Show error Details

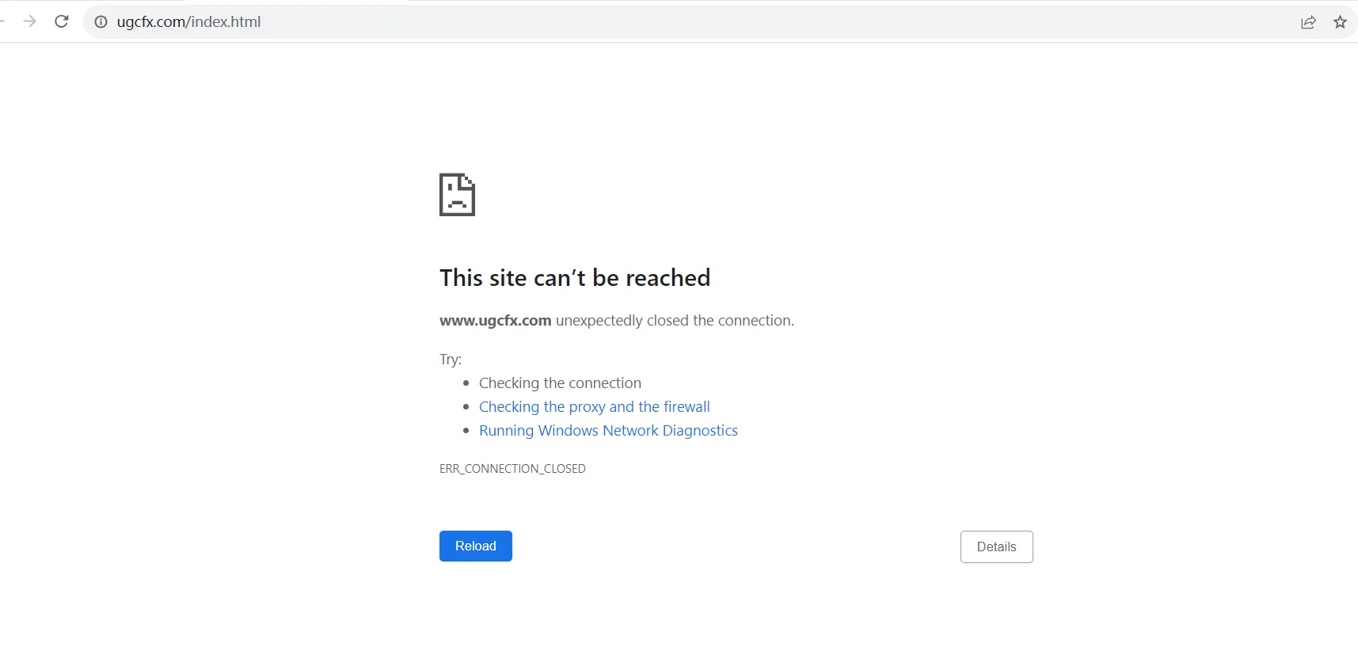[x=996, y=546]
